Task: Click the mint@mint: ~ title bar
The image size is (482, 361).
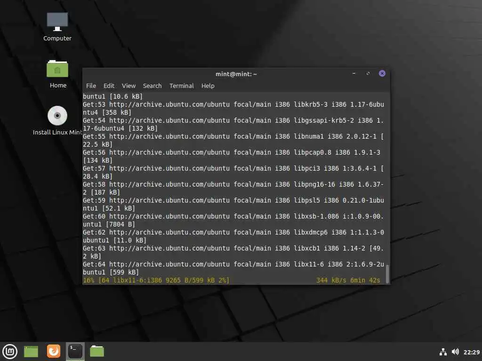Action: pyautogui.click(x=236, y=74)
